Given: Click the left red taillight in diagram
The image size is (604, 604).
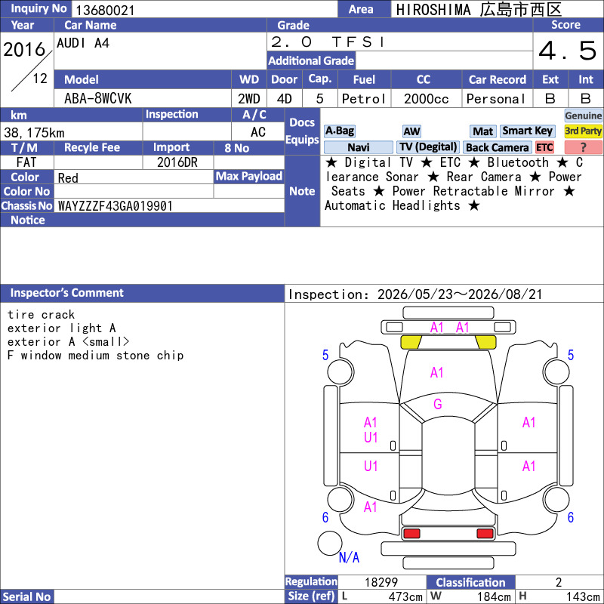Looking at the screenshot, I should coord(411,533).
